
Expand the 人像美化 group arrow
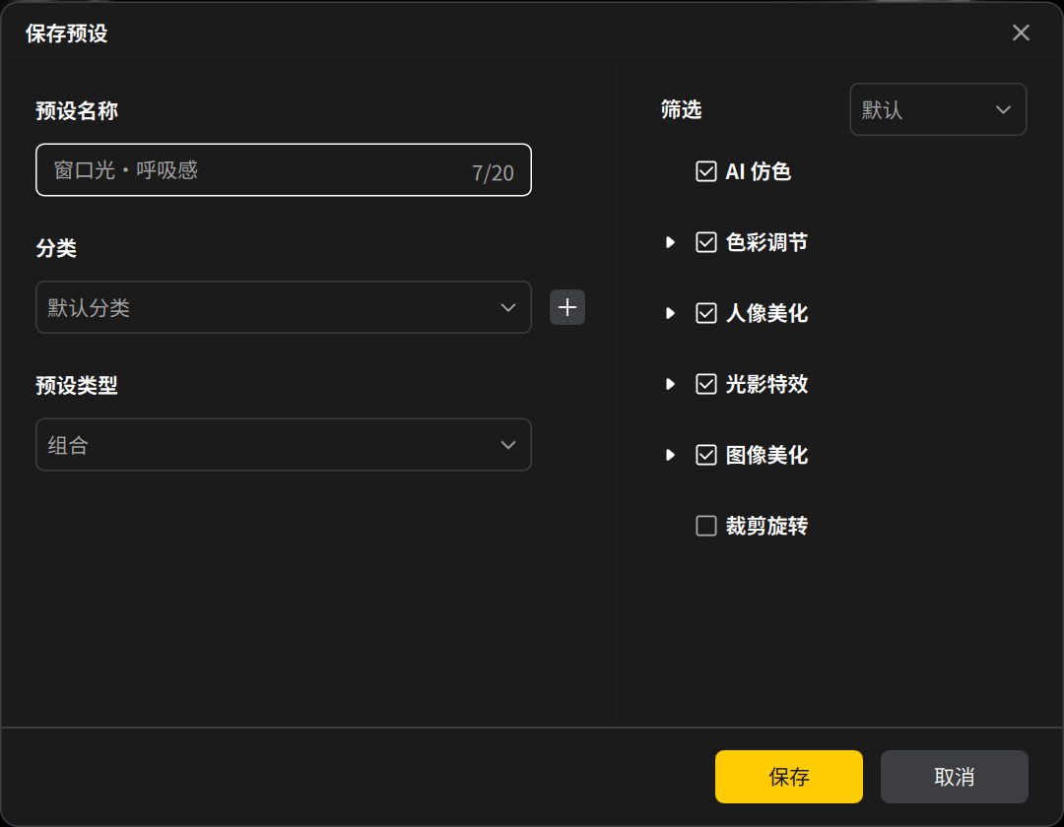[671, 313]
